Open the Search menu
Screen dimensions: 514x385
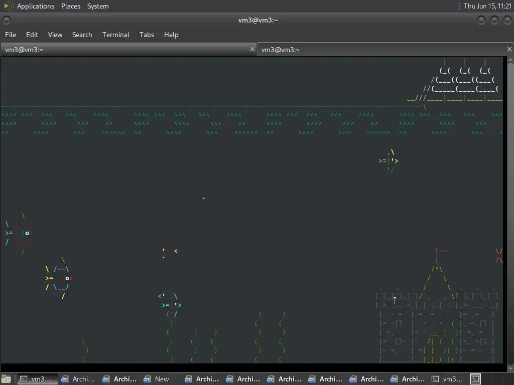click(x=82, y=35)
